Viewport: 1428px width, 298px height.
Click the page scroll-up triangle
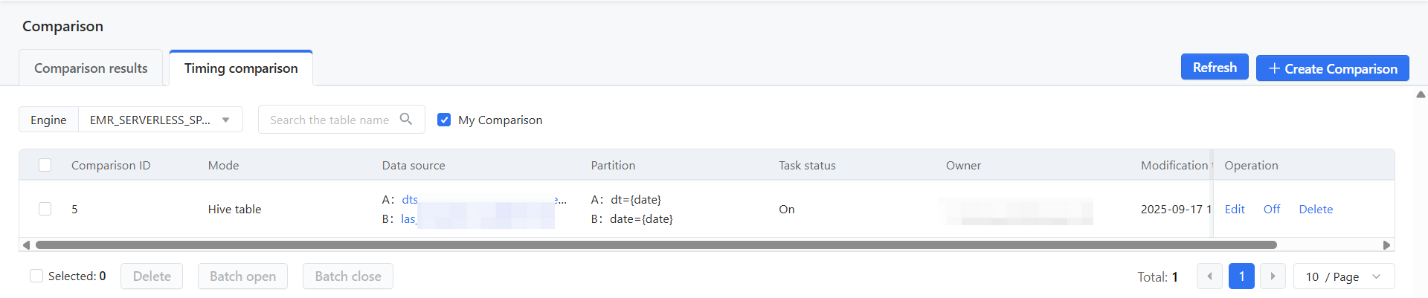(x=1421, y=94)
